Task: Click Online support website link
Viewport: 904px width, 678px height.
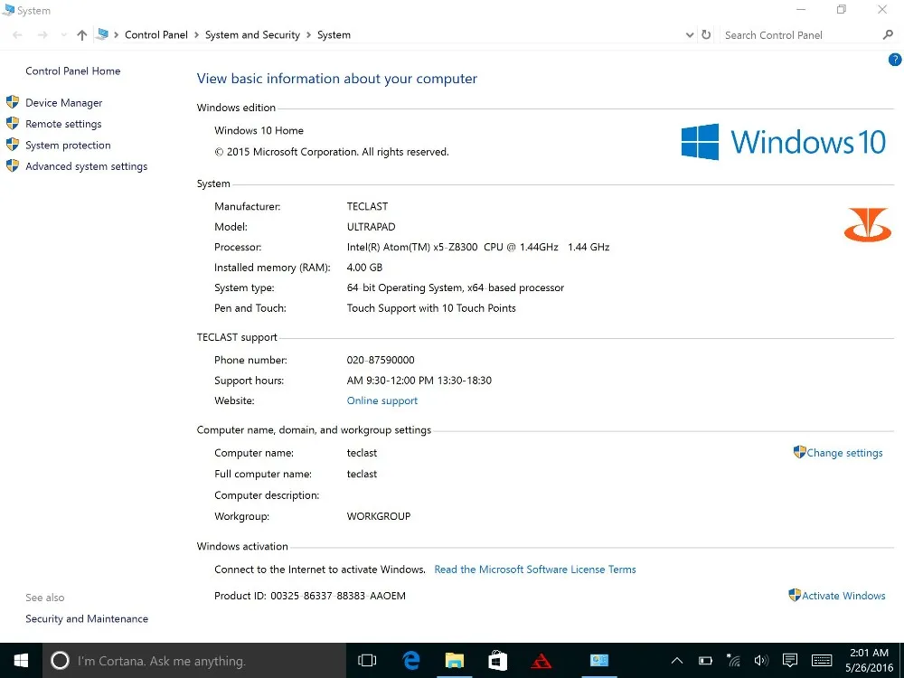Action: (x=382, y=400)
